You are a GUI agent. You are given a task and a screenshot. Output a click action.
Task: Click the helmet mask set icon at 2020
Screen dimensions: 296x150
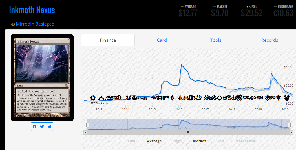pyautogui.click(x=287, y=98)
